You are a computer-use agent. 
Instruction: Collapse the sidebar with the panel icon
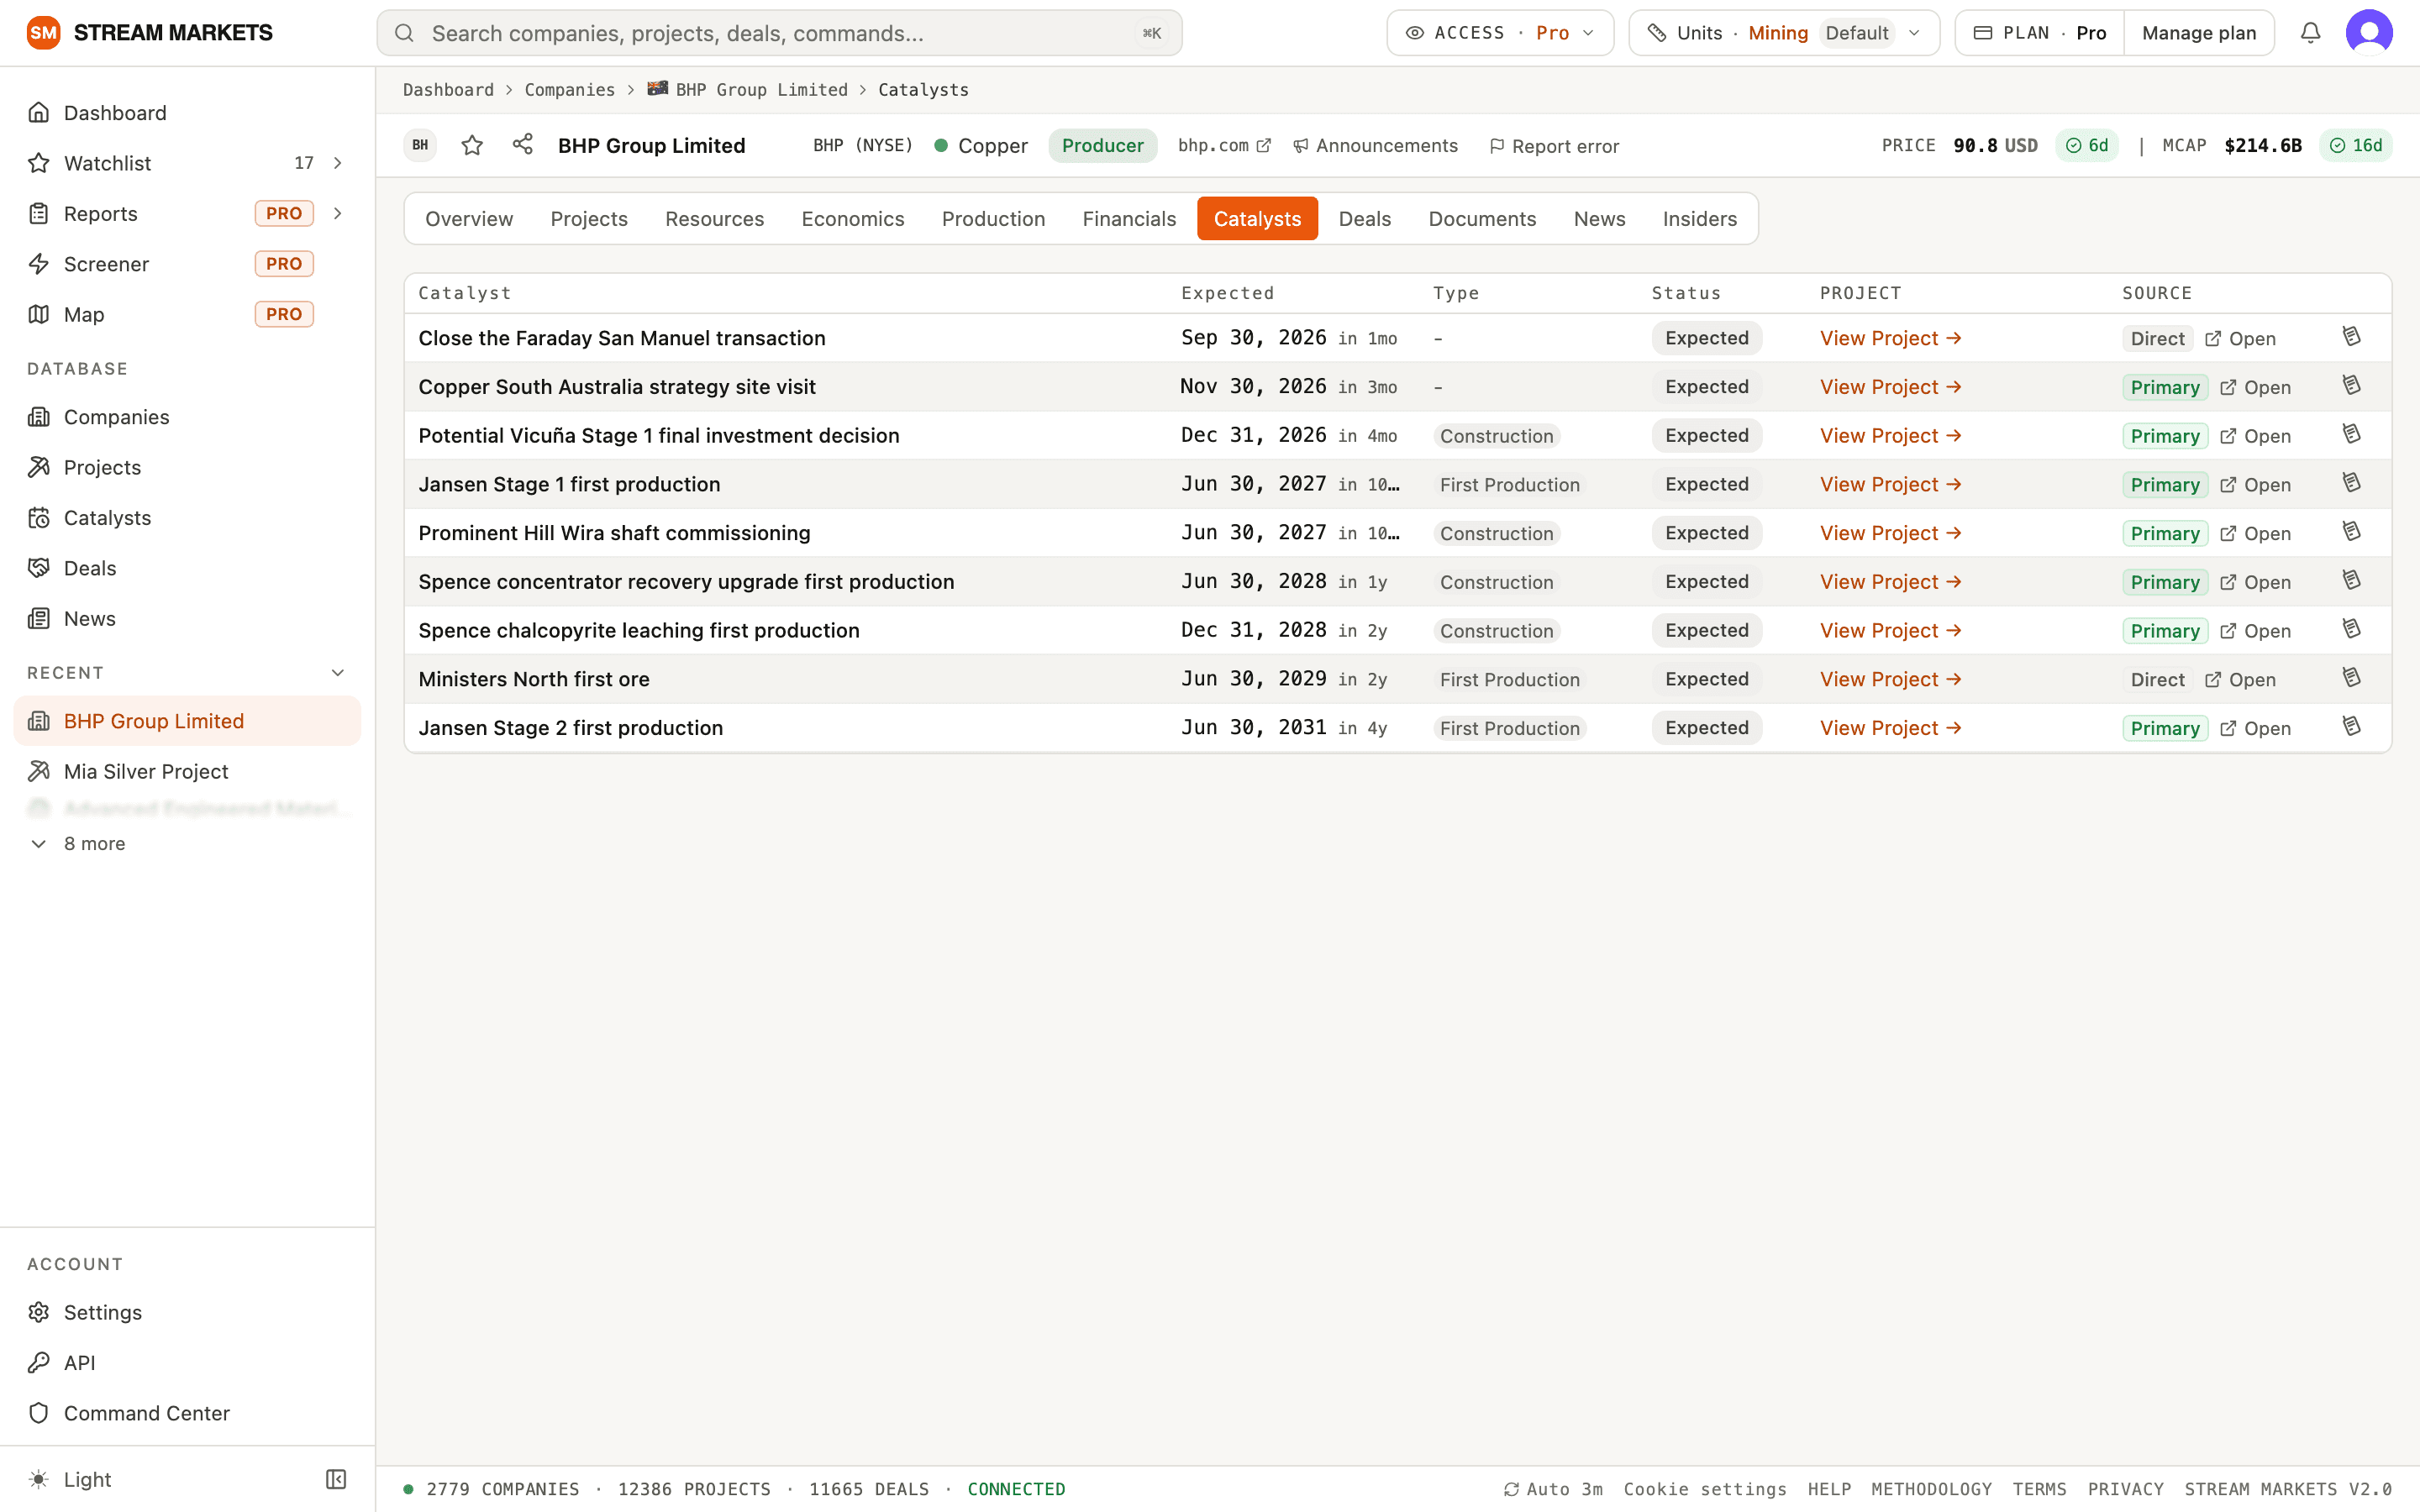[336, 1479]
